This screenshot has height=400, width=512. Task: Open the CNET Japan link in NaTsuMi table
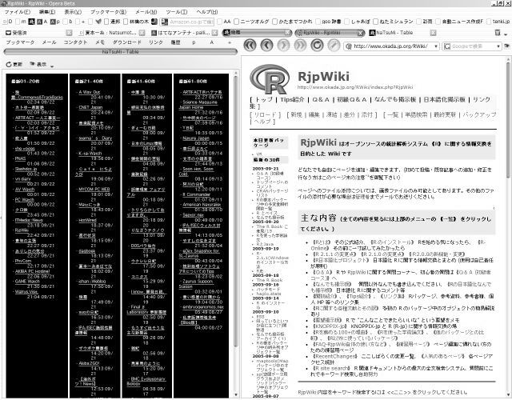[x=90, y=107]
